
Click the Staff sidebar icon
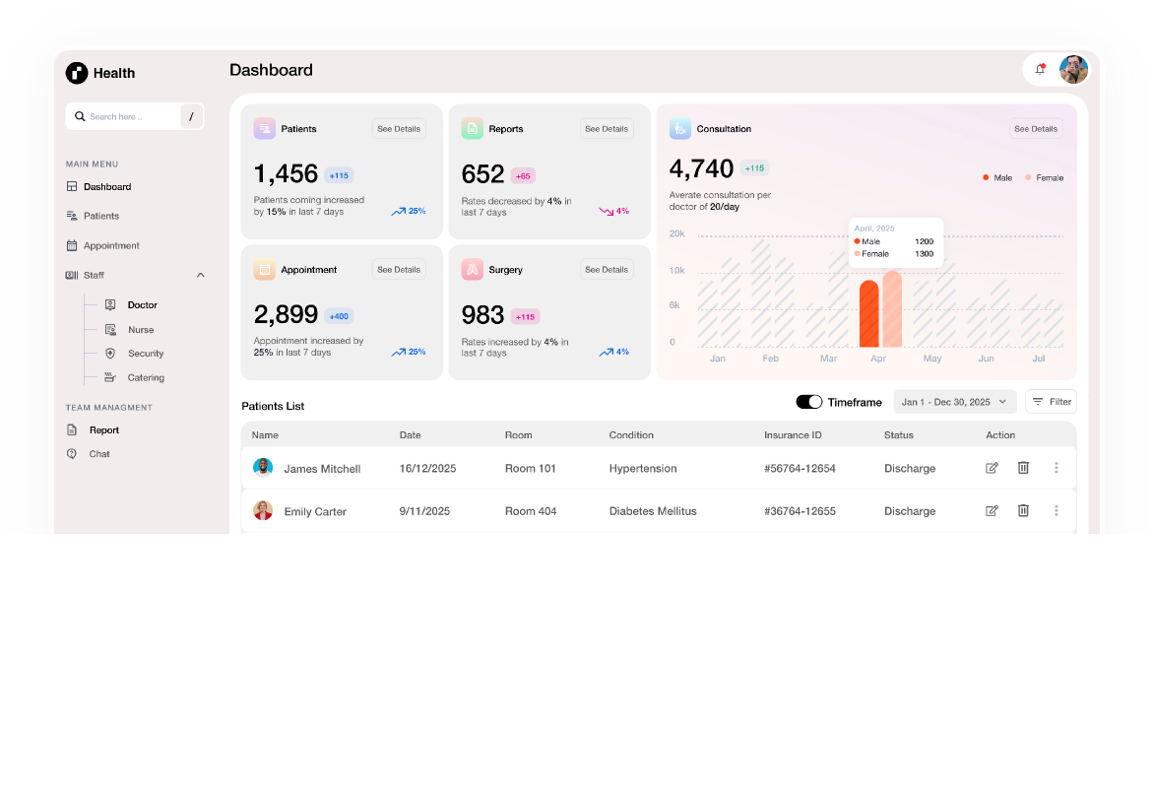72,275
